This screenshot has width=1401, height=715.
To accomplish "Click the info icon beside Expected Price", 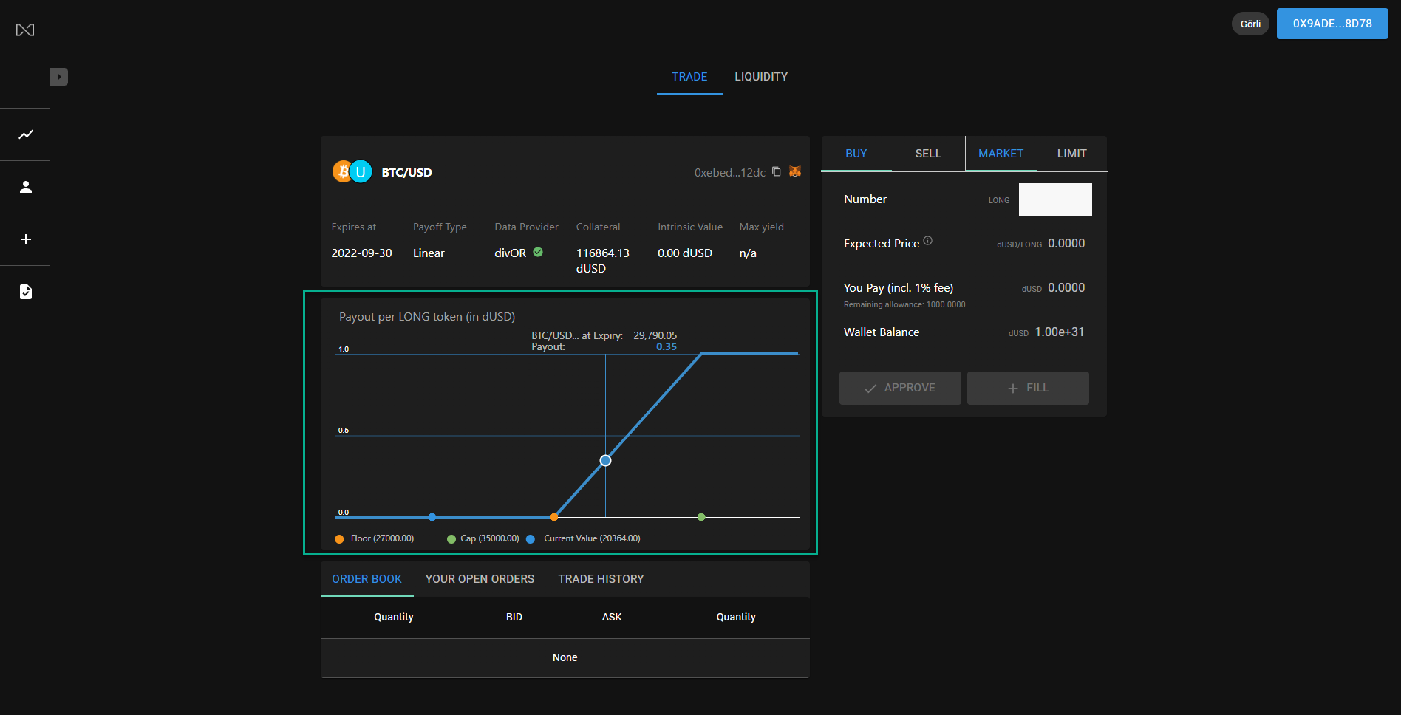I will coord(928,241).
